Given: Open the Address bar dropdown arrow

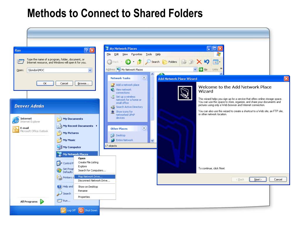Looking at the screenshot, I should pos(195,69).
